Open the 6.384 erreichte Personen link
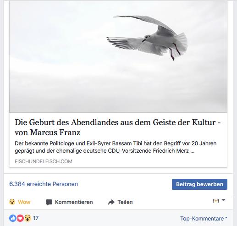The width and height of the screenshot is (237, 226). point(44,184)
